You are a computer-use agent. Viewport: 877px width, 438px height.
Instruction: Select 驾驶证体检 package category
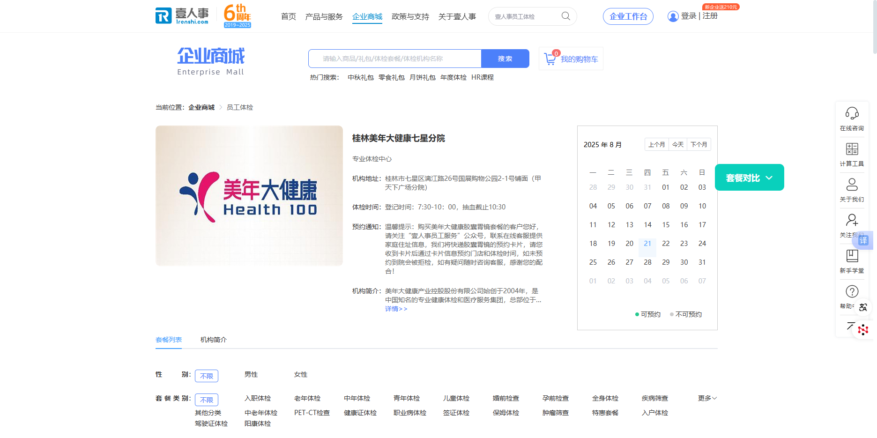pos(211,423)
